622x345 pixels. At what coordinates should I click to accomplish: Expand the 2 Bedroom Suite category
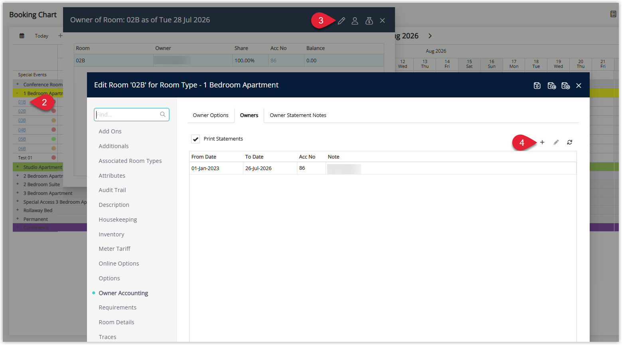pos(18,184)
